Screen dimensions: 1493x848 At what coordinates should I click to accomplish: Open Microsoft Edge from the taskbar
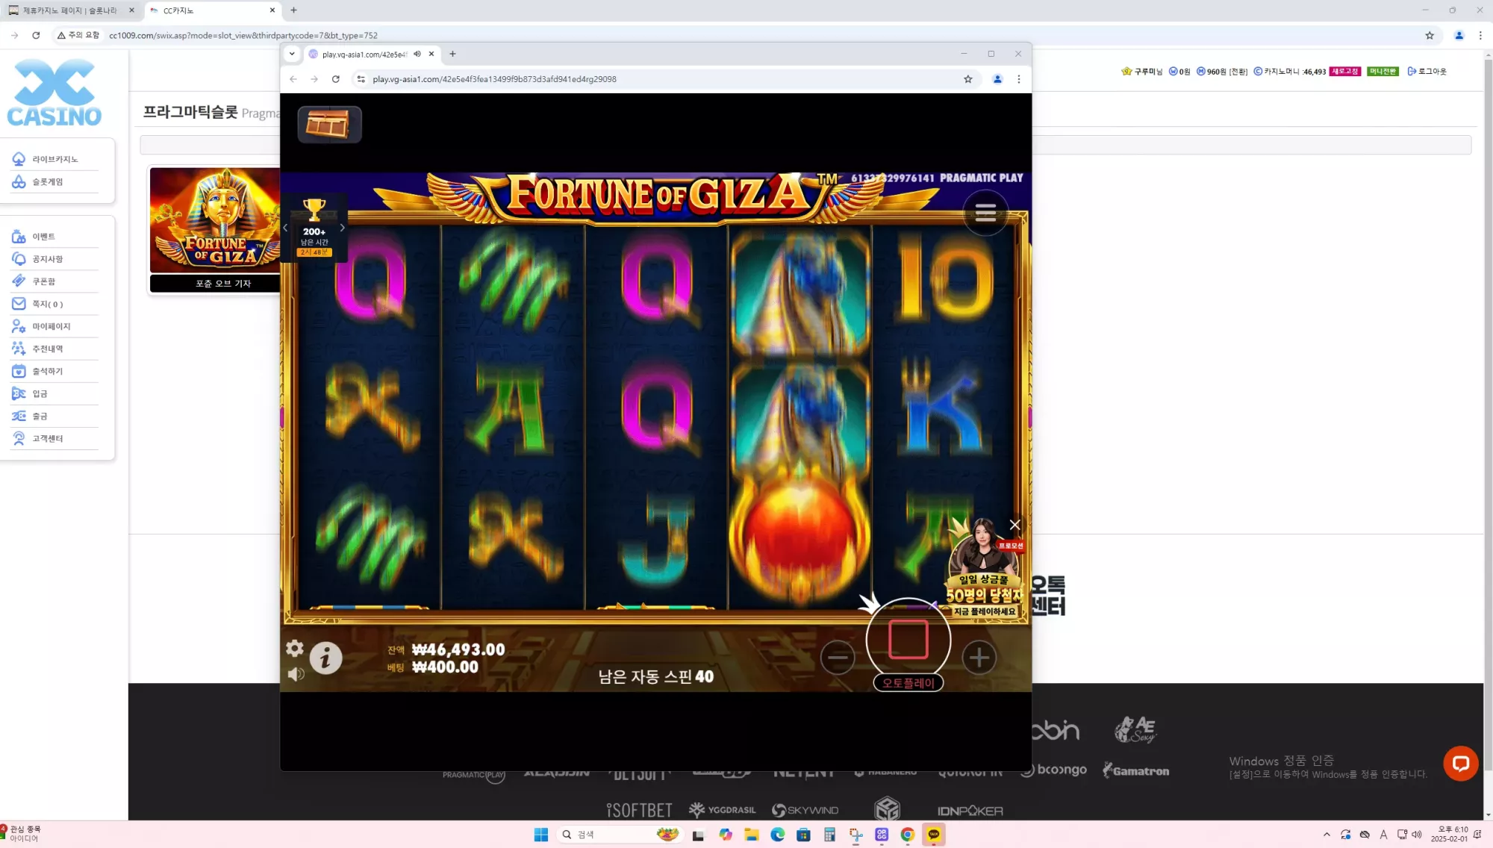[x=777, y=835]
